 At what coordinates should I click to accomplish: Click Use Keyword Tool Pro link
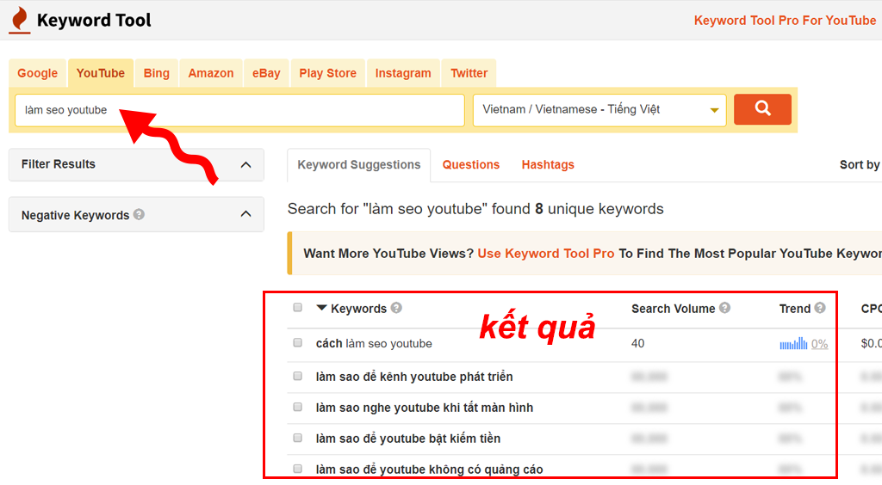click(x=545, y=253)
